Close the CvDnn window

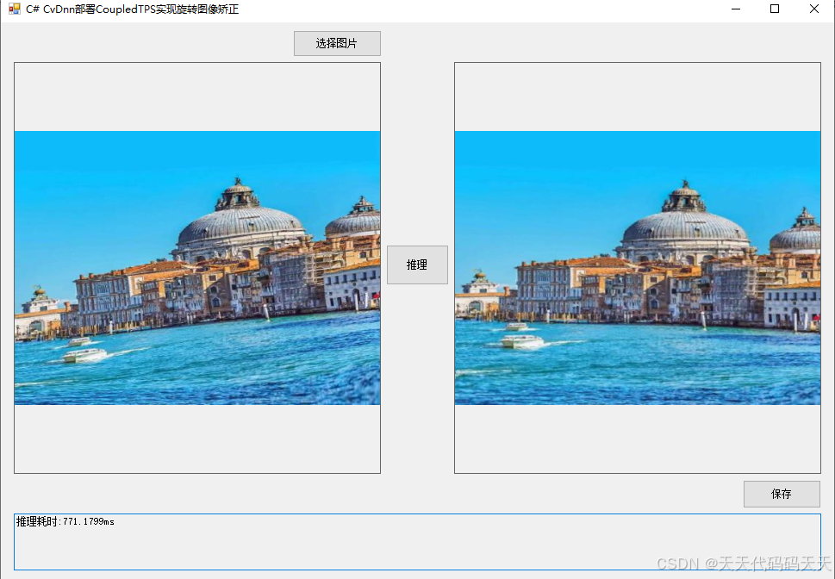click(814, 9)
